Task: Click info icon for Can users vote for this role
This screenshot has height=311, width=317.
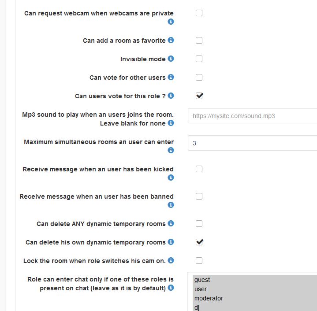Action: pyautogui.click(x=171, y=96)
